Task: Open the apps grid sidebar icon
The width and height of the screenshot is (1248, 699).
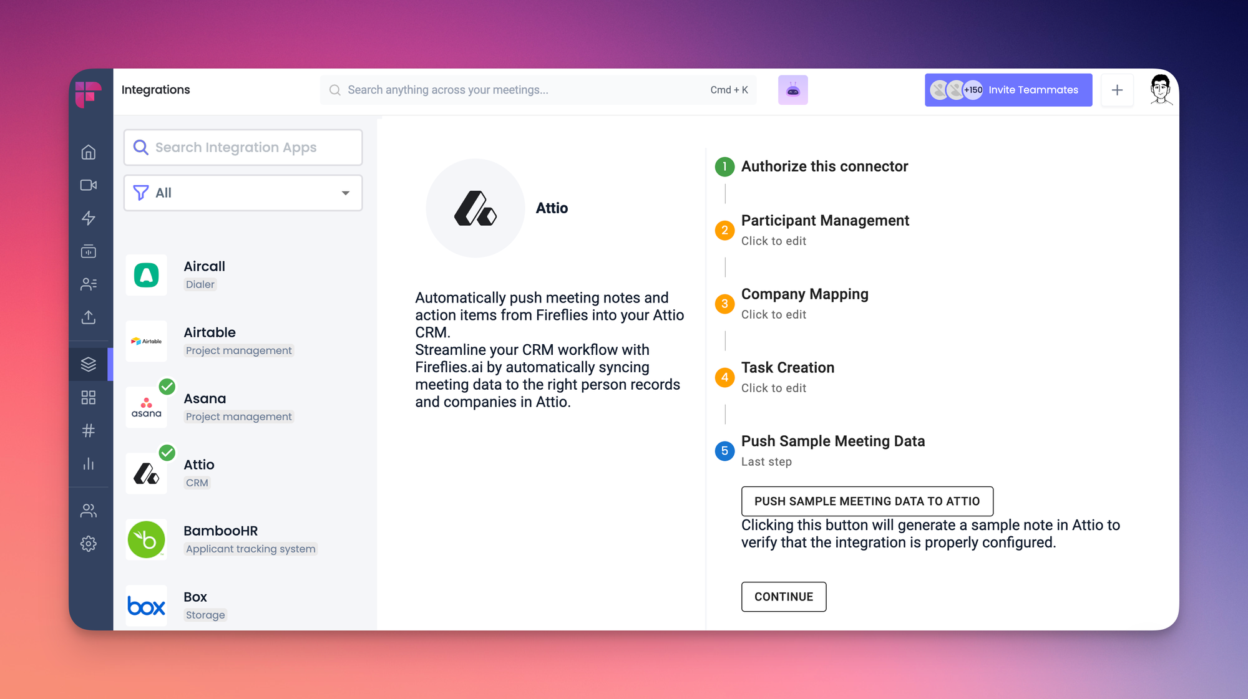Action: (89, 398)
